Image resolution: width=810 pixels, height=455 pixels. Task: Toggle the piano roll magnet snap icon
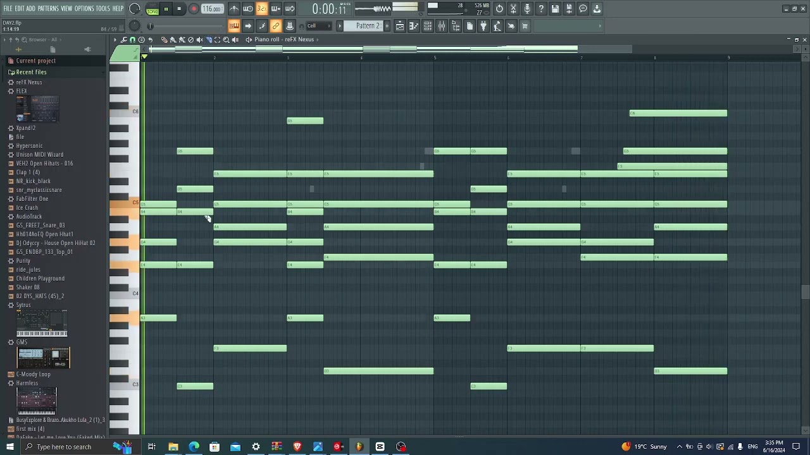(133, 40)
